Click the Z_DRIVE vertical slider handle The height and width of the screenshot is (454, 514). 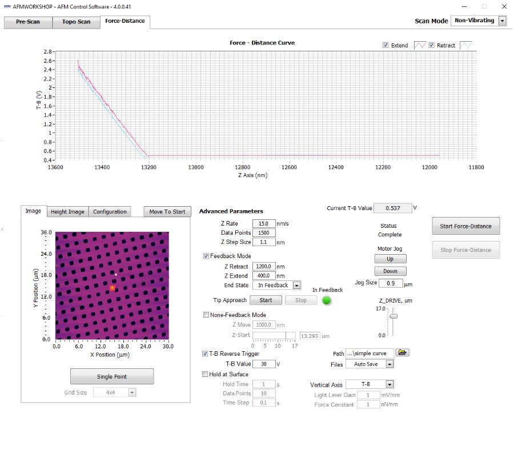(x=393, y=316)
